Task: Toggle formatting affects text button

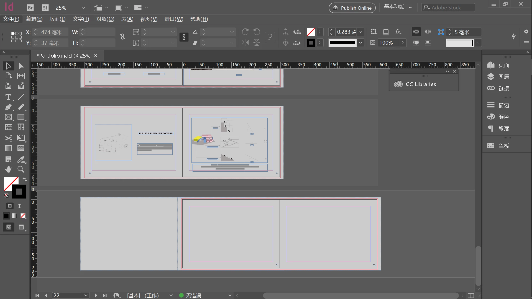Action: 19,206
